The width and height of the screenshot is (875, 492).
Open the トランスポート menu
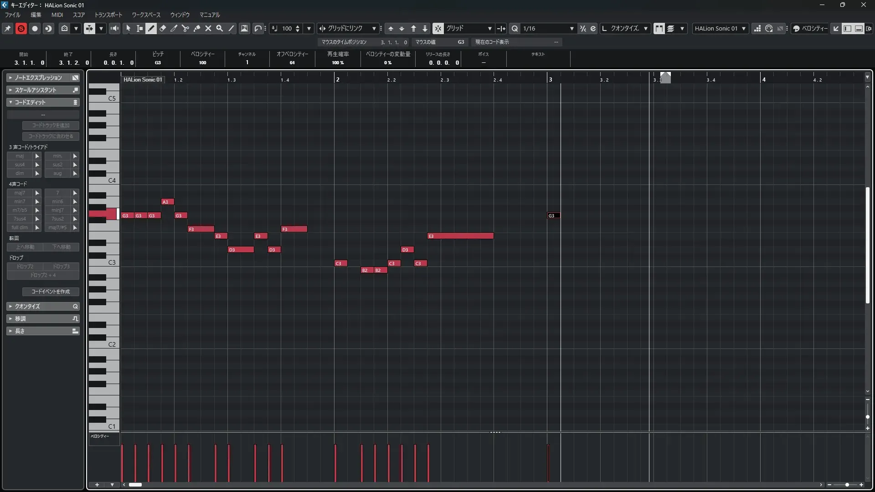[x=108, y=15]
